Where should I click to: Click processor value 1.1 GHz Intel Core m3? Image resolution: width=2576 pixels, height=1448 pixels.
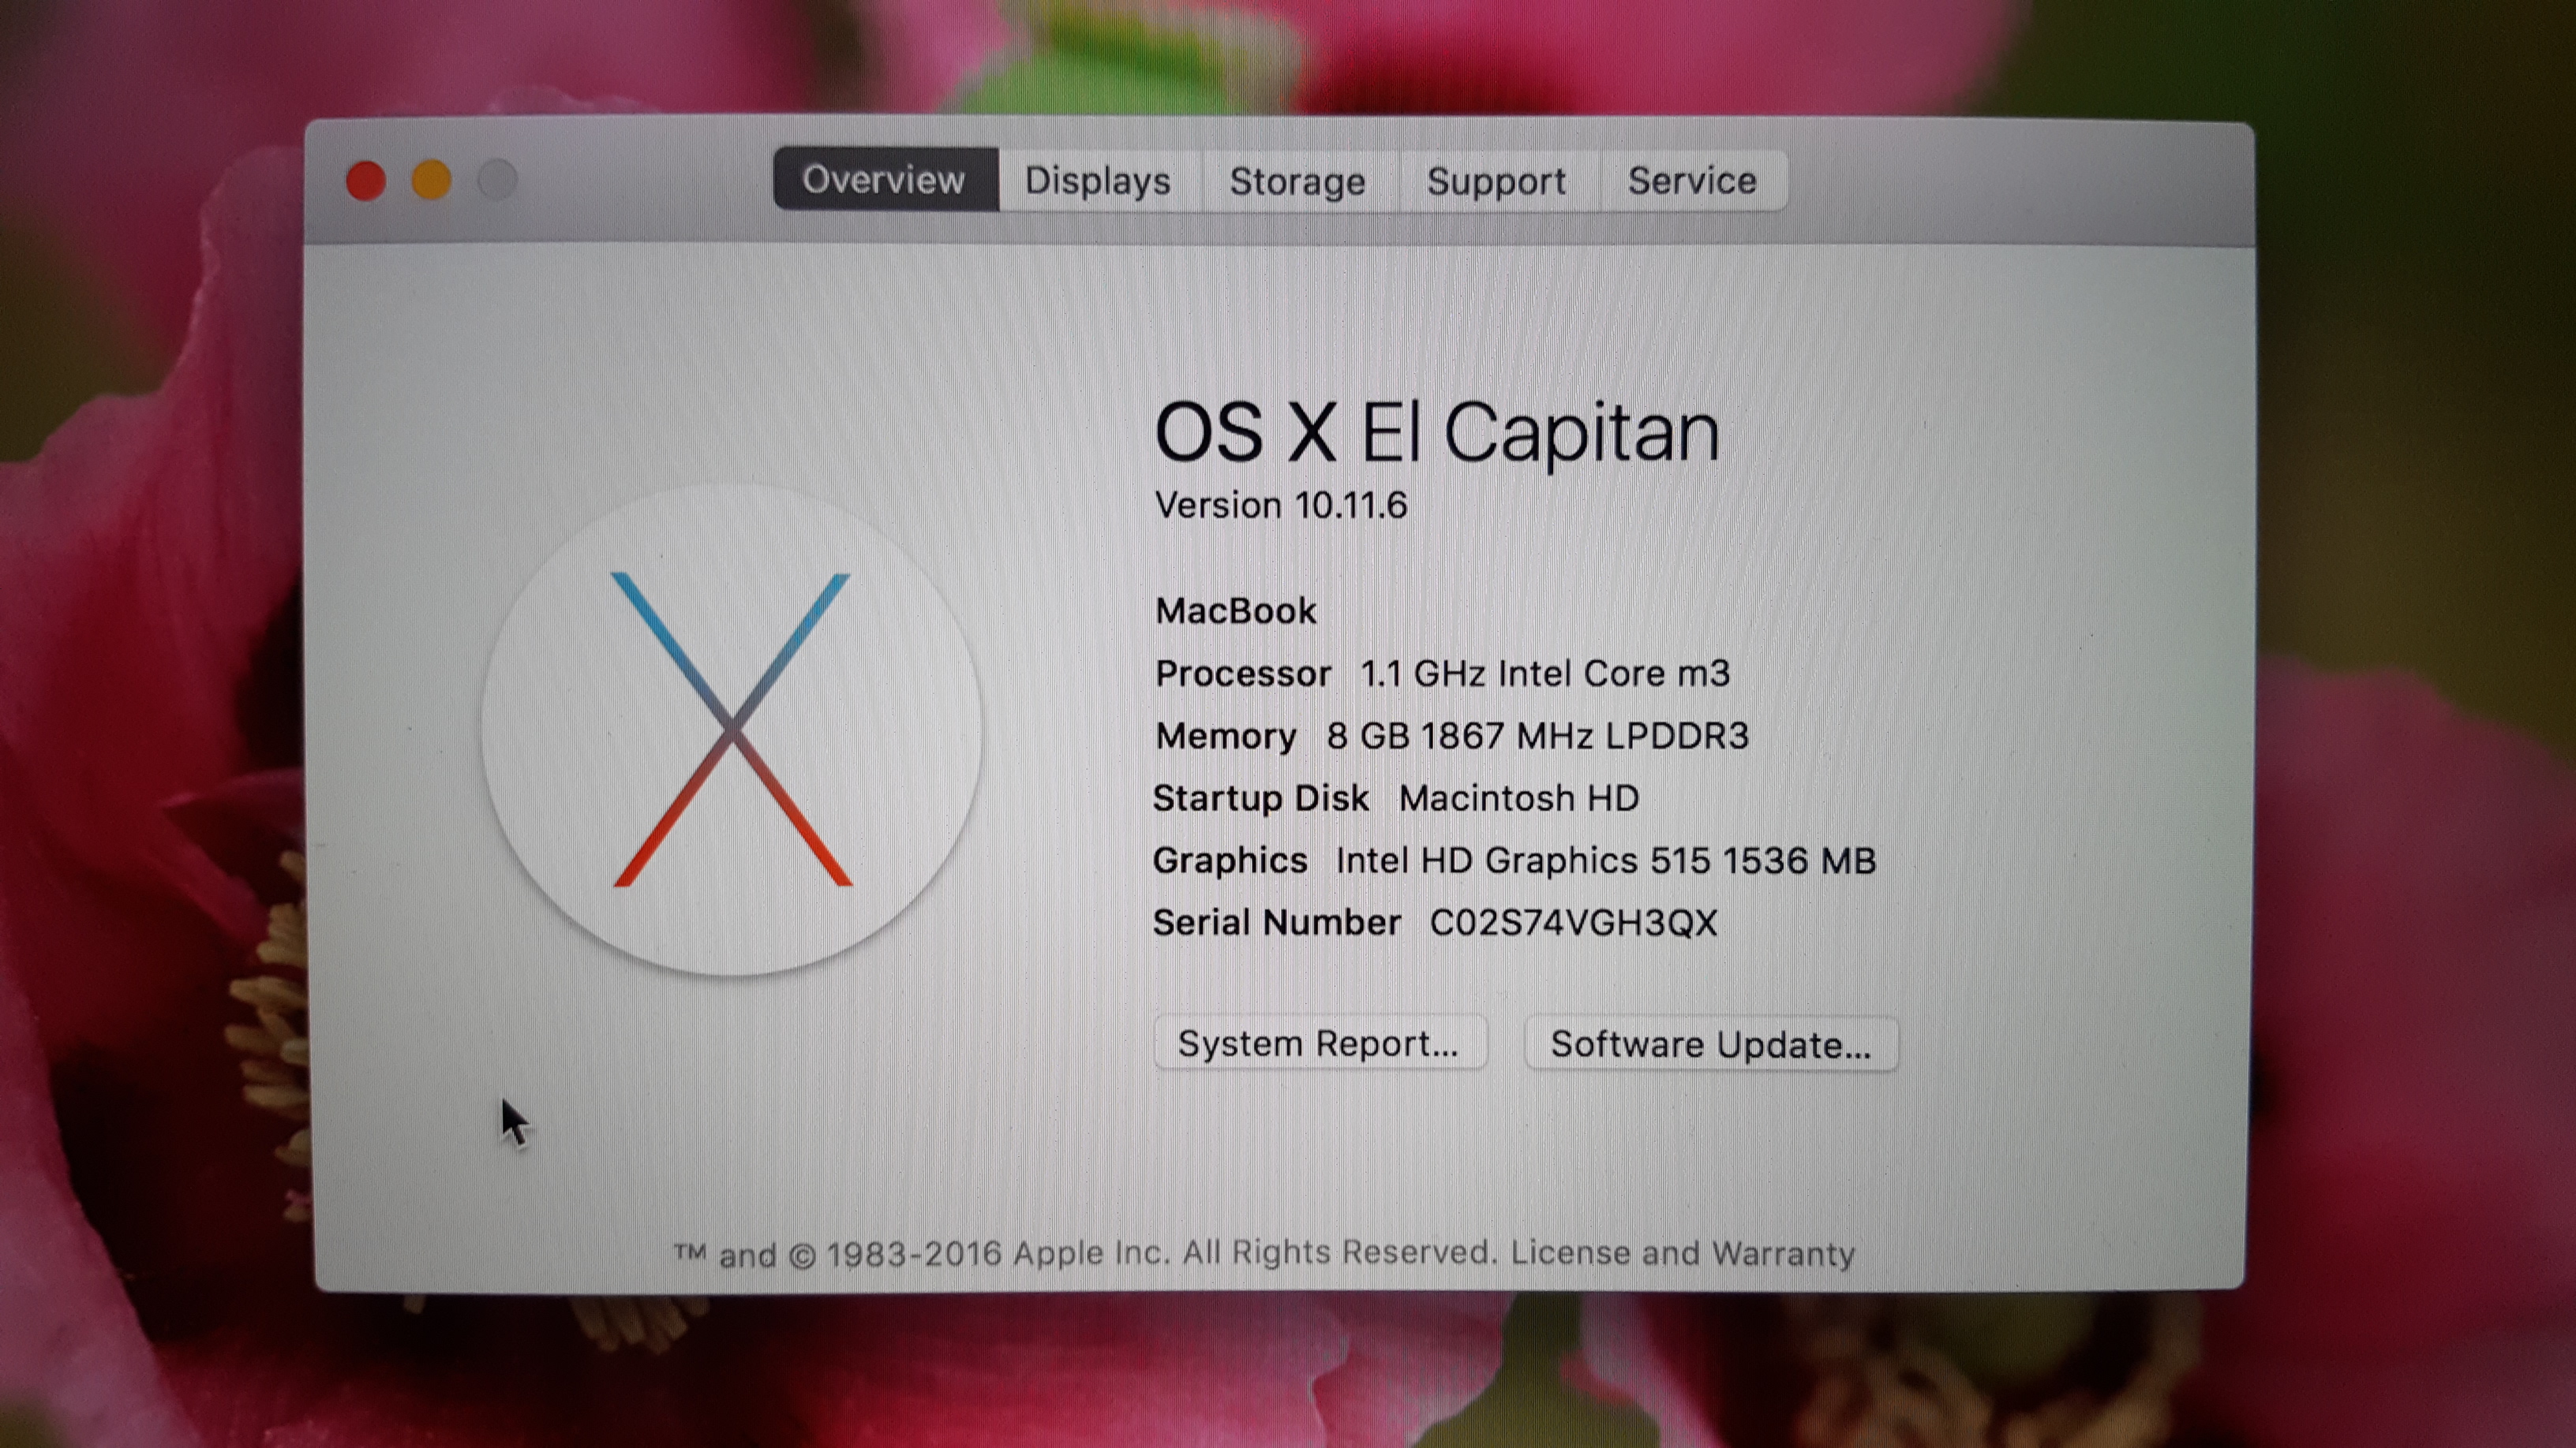[1545, 674]
